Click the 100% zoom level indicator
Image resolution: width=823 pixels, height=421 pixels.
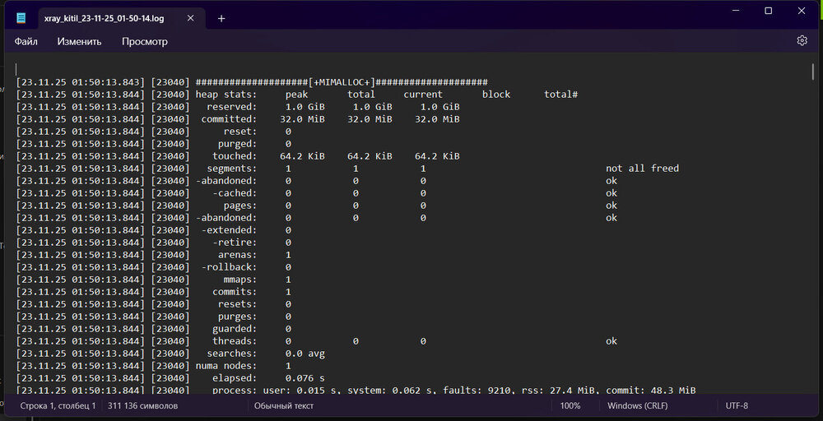pos(570,405)
